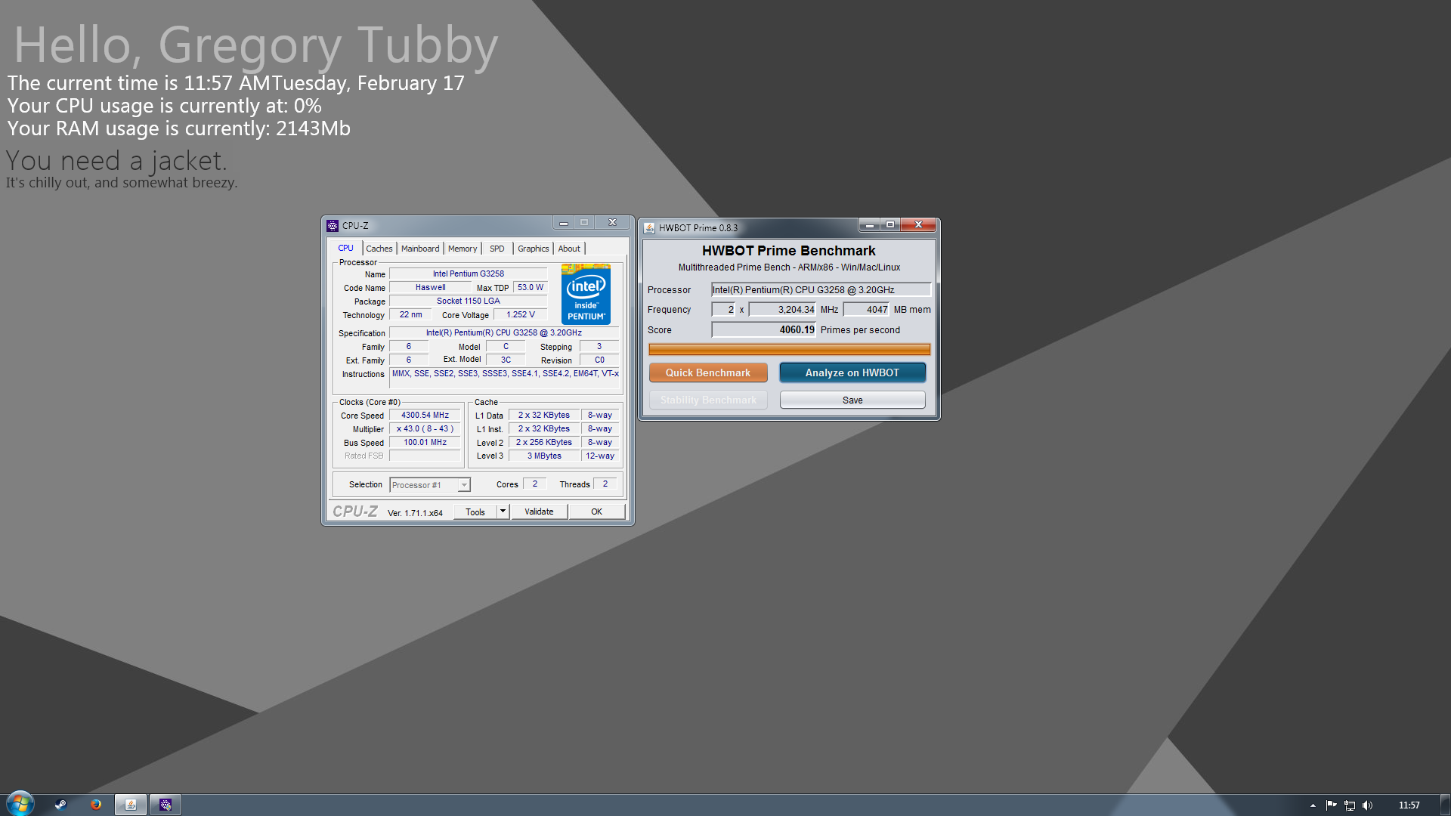Switch to the Caches tab

pos(379,249)
